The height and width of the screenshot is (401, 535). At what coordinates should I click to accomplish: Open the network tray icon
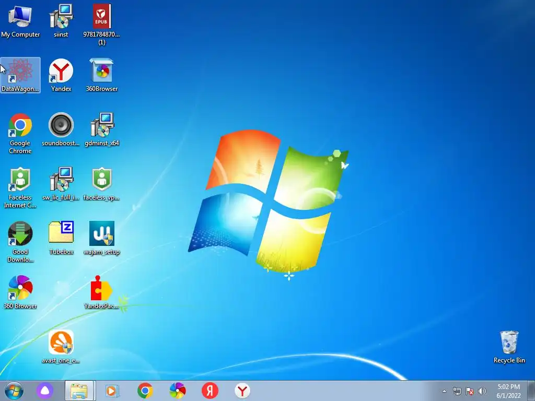tap(457, 391)
